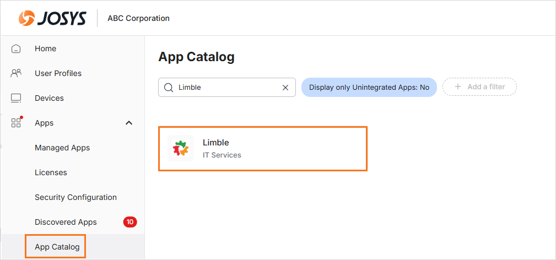
Task: Open the Limble app card
Action: pos(262,149)
